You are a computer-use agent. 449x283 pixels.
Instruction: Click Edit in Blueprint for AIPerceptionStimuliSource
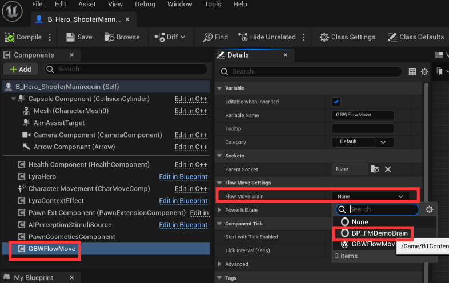point(183,225)
